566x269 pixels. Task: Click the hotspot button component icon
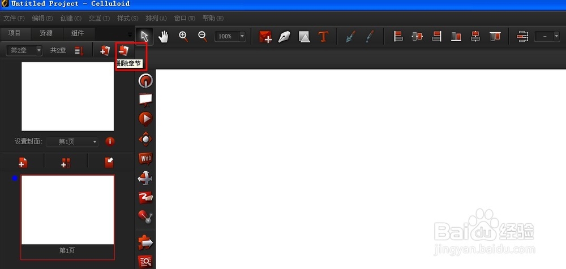click(x=145, y=81)
